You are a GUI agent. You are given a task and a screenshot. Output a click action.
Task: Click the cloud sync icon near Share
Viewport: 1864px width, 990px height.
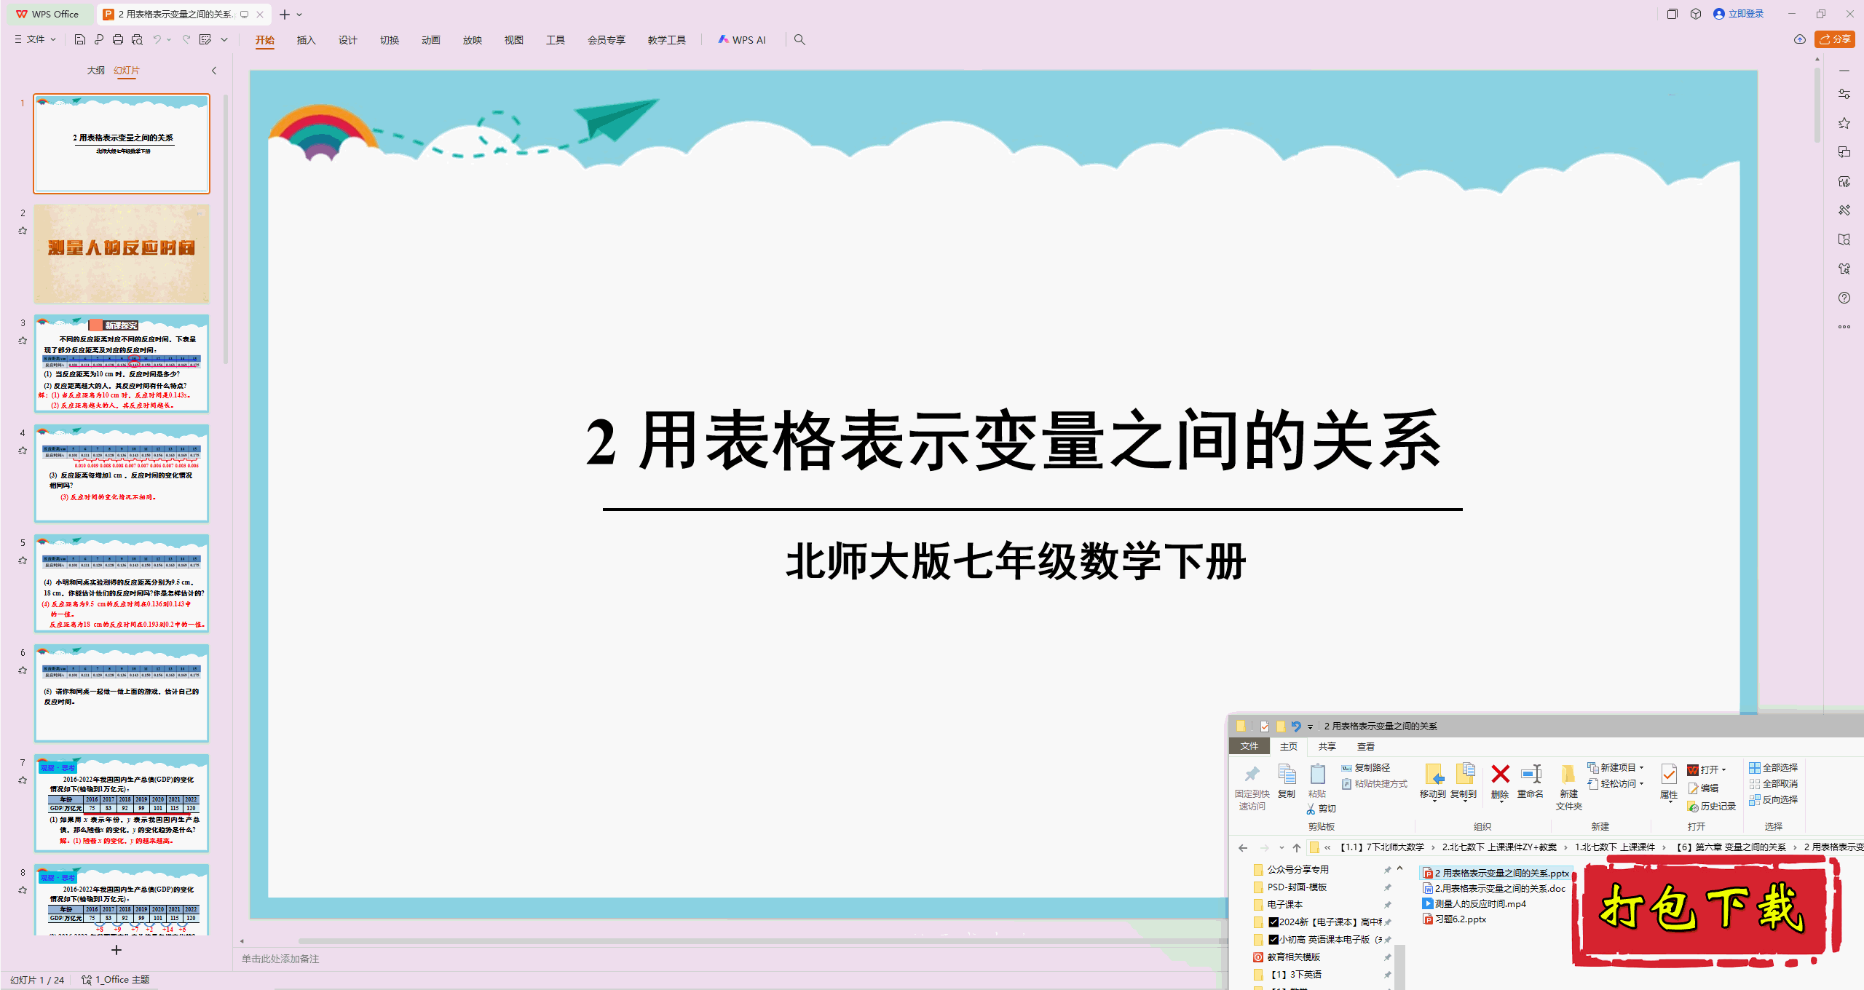click(1800, 39)
